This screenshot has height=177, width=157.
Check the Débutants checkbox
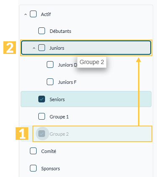(42, 31)
